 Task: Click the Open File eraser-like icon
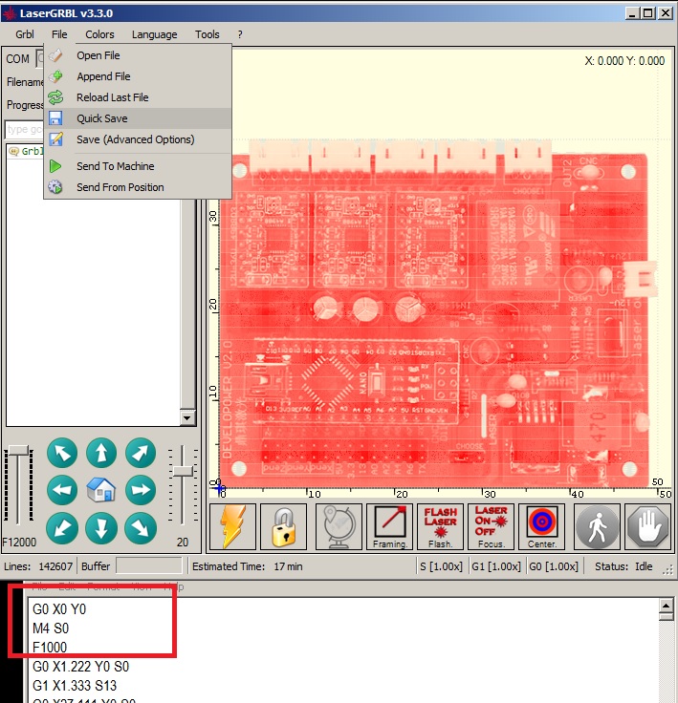pos(55,55)
